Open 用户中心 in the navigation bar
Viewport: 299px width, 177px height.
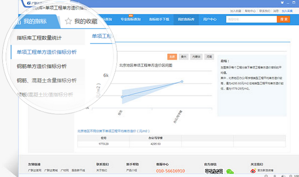210,19
